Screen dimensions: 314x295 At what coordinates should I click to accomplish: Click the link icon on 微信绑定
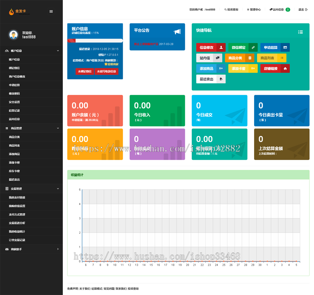[x=253, y=48]
